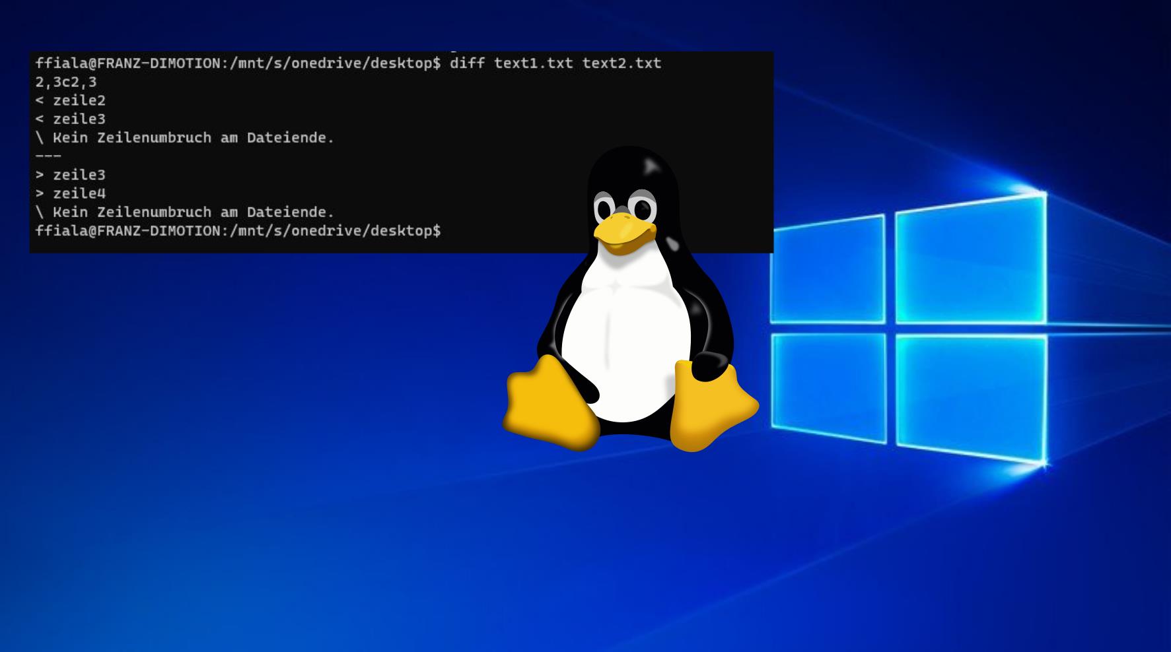Click the Tux penguin image
The width and height of the screenshot is (1171, 652).
pos(631,299)
